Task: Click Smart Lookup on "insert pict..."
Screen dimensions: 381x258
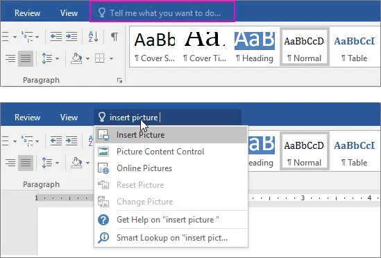Action: point(171,238)
